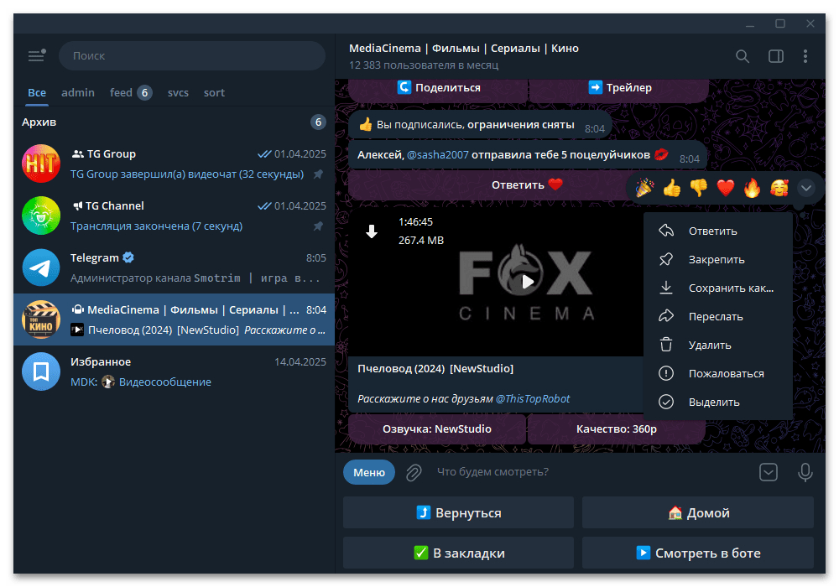React with thumbs up emoji
This screenshot has height=587, width=839.
pos(671,188)
